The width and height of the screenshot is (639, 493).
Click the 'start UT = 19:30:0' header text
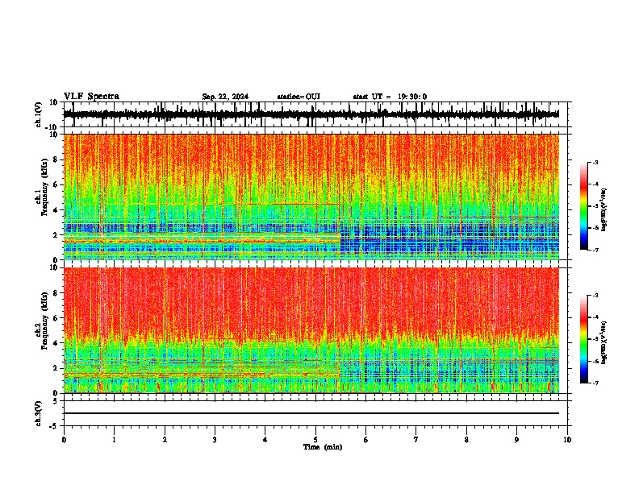[390, 97]
